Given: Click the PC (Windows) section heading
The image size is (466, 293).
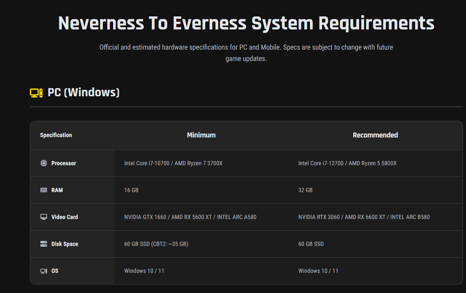Looking at the screenshot, I should tap(84, 92).
